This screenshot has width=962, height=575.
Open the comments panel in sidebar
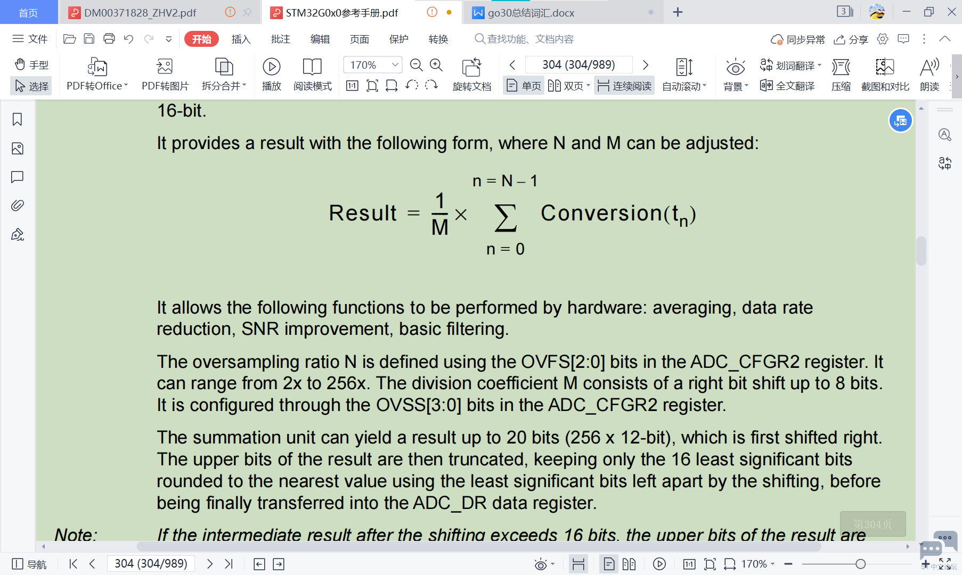[x=17, y=177]
